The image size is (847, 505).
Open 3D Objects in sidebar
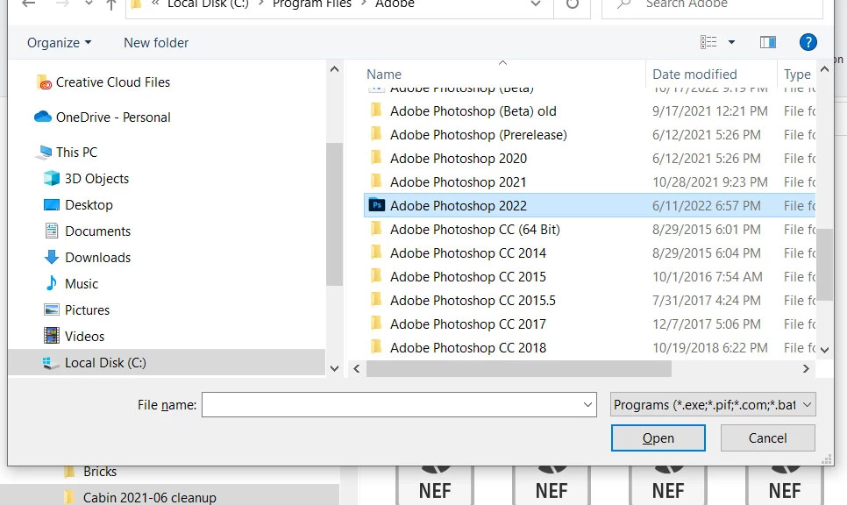tap(96, 179)
